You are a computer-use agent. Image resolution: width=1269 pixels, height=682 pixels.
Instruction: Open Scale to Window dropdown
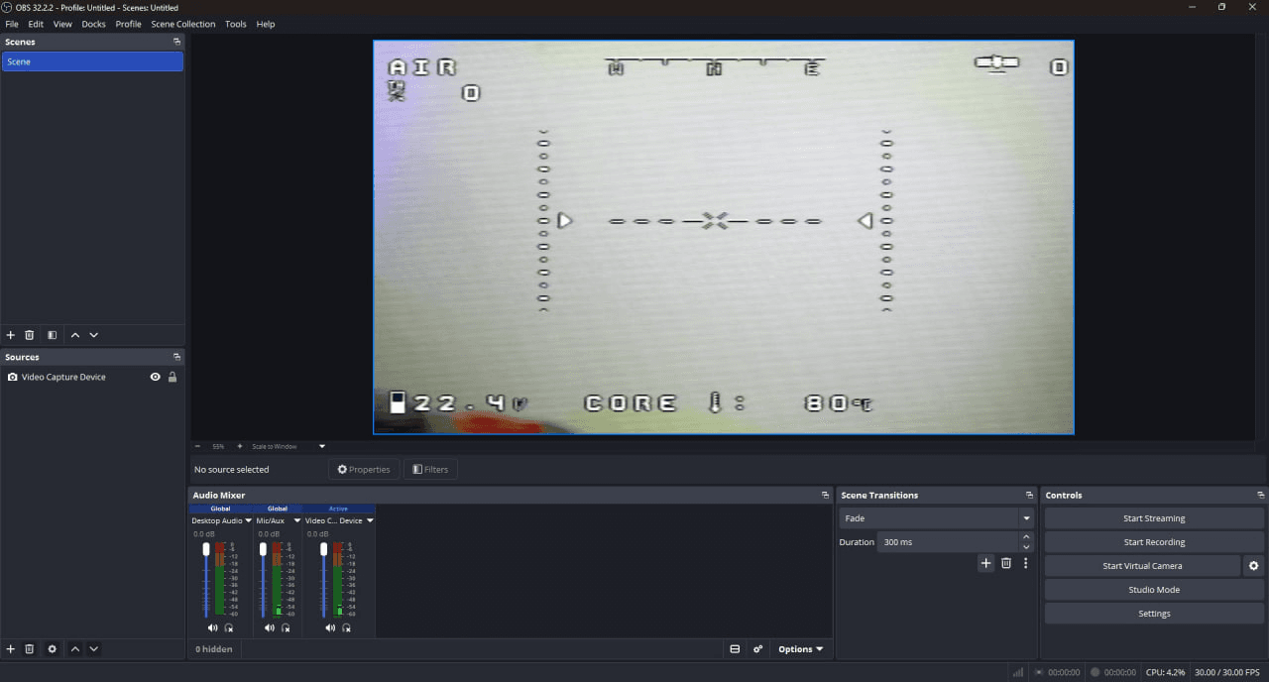288,446
